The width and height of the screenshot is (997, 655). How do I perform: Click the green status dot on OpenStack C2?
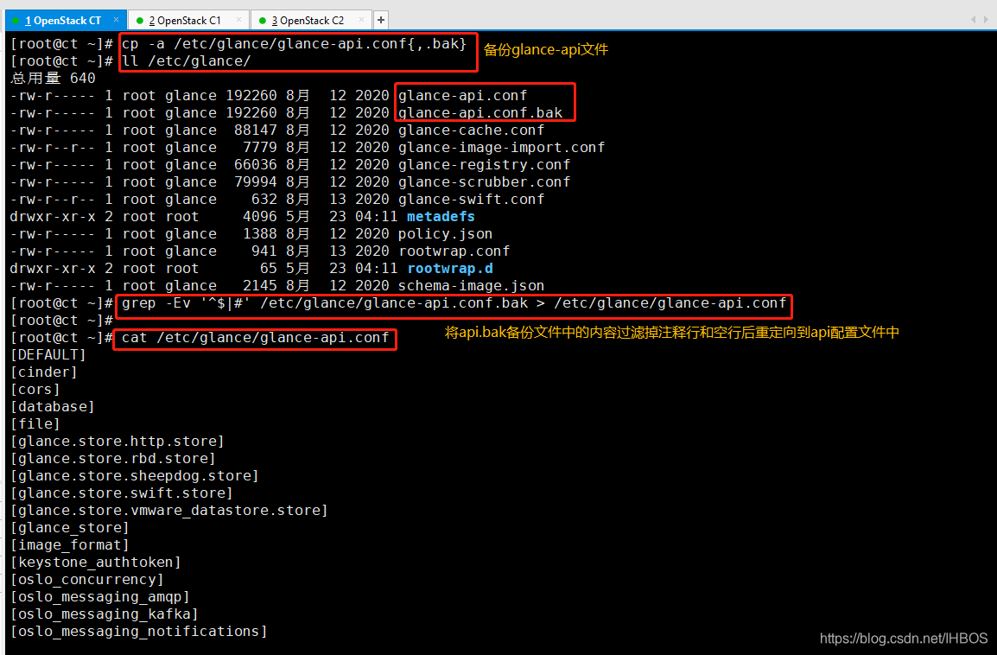pos(263,21)
